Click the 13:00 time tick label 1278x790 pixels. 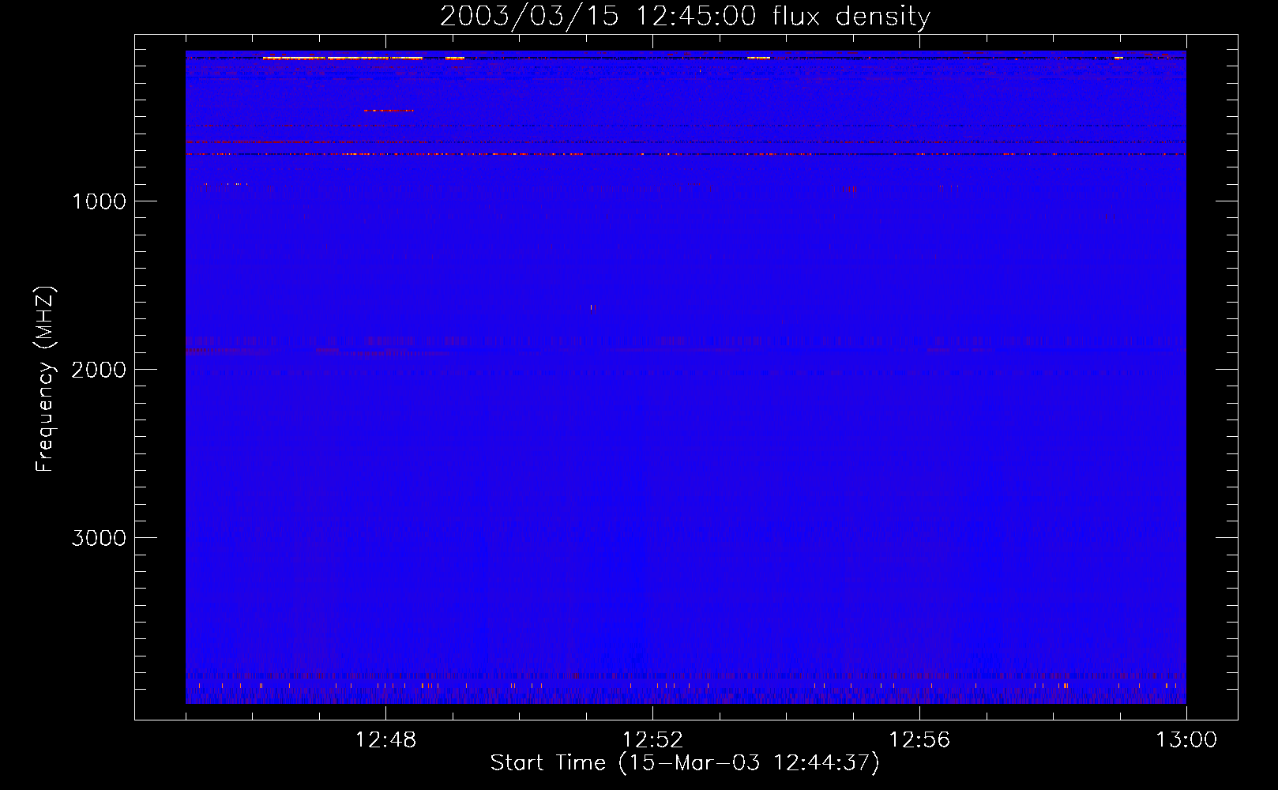click(x=1186, y=740)
